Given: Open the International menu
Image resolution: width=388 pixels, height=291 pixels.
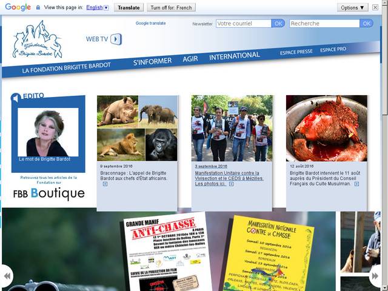Looking at the screenshot, I should pyautogui.click(x=235, y=56).
